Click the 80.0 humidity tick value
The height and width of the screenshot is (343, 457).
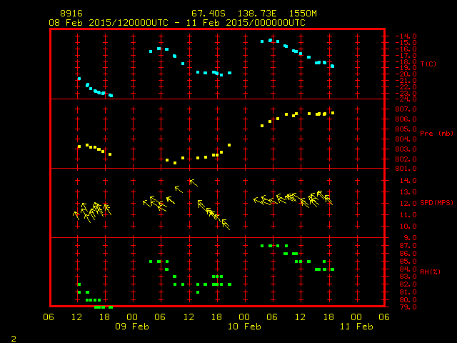coord(408,300)
